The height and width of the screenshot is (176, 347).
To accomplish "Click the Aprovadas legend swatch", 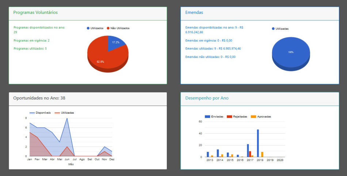I will (254, 117).
